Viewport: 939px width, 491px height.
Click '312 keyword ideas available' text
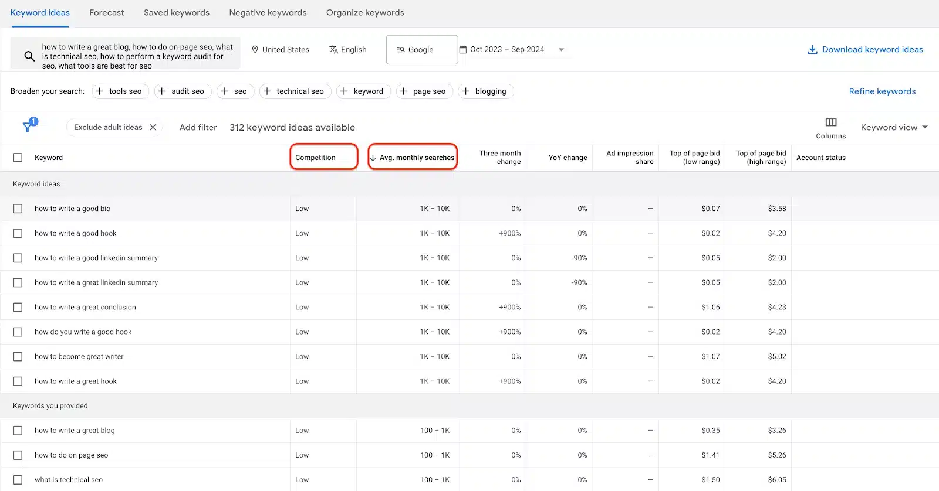pyautogui.click(x=292, y=127)
